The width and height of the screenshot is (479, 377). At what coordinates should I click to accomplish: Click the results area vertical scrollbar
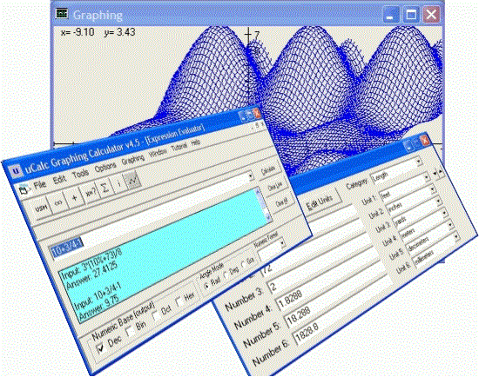point(263,203)
